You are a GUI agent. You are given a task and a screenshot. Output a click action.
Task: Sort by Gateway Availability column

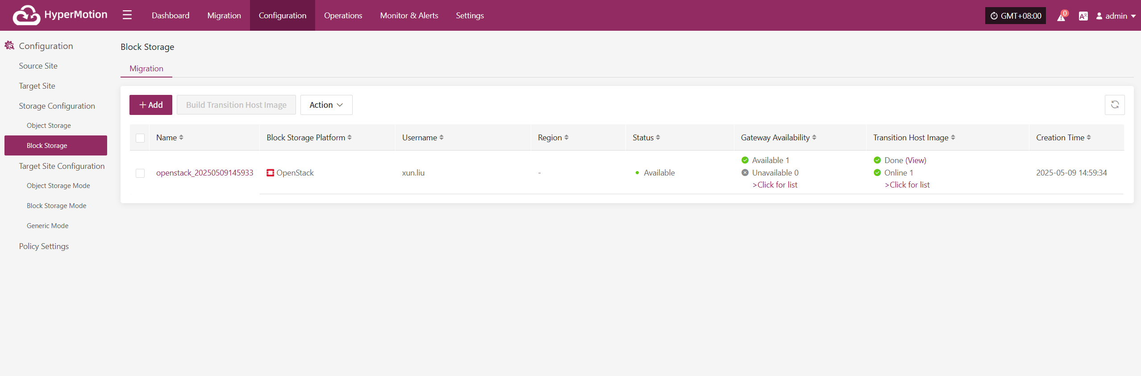click(814, 138)
